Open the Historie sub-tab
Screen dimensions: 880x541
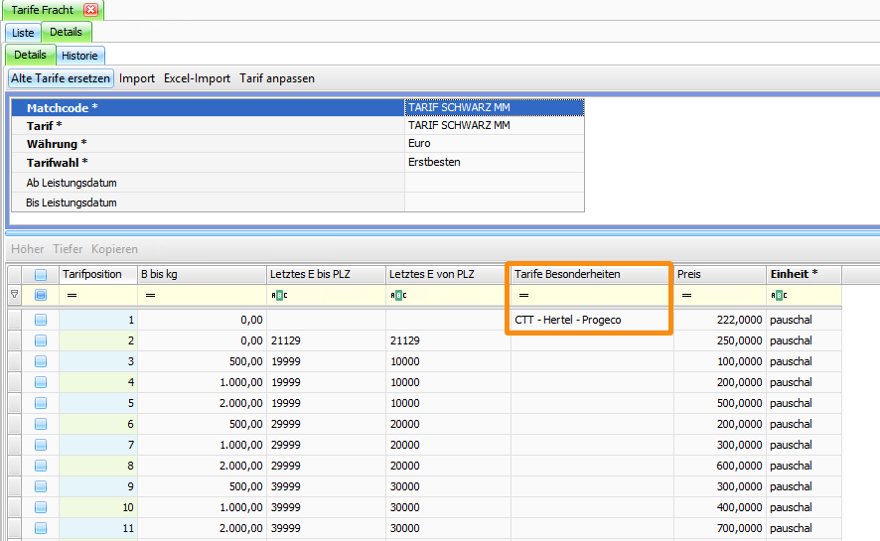79,56
